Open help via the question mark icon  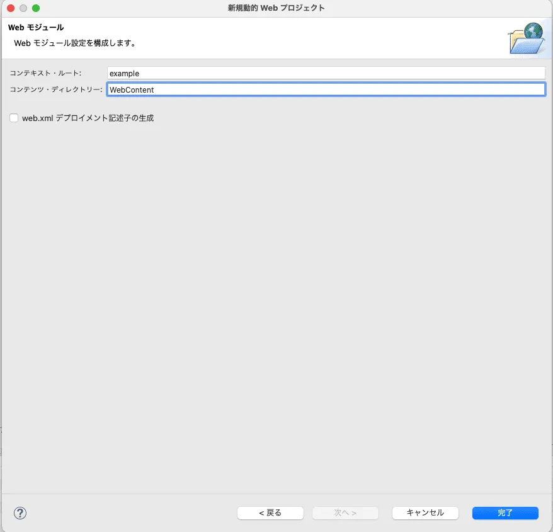coord(20,513)
